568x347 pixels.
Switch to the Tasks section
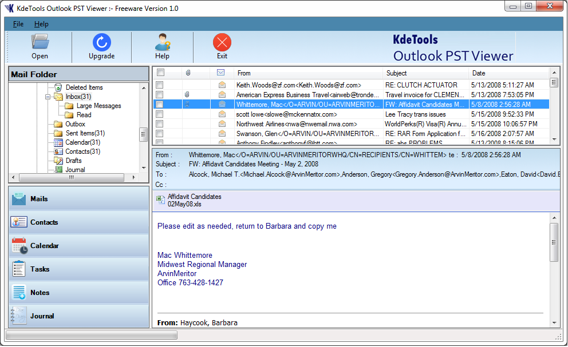click(78, 269)
